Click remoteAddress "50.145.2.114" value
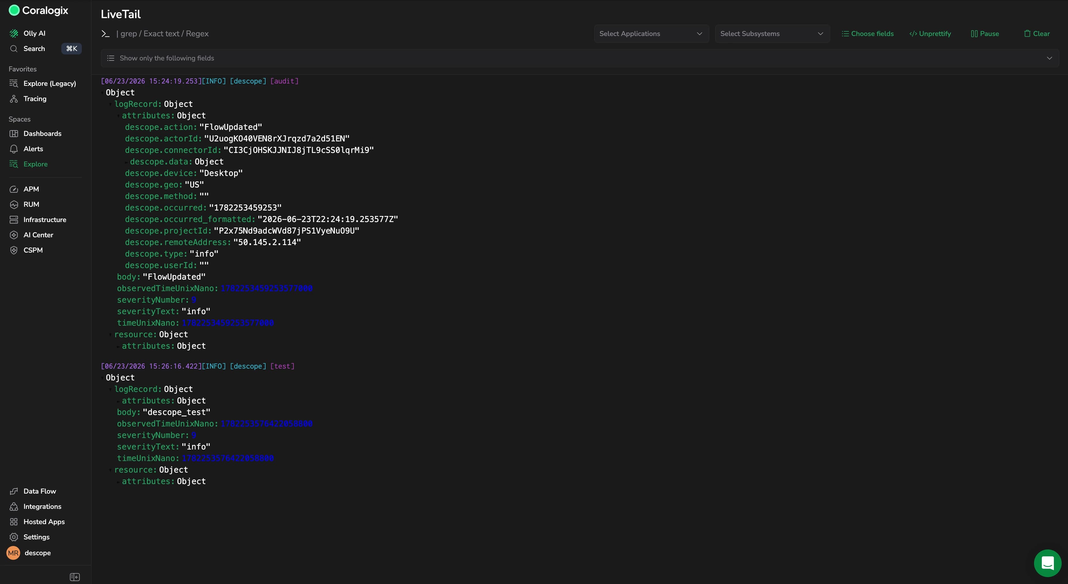This screenshot has width=1068, height=584. coord(267,242)
